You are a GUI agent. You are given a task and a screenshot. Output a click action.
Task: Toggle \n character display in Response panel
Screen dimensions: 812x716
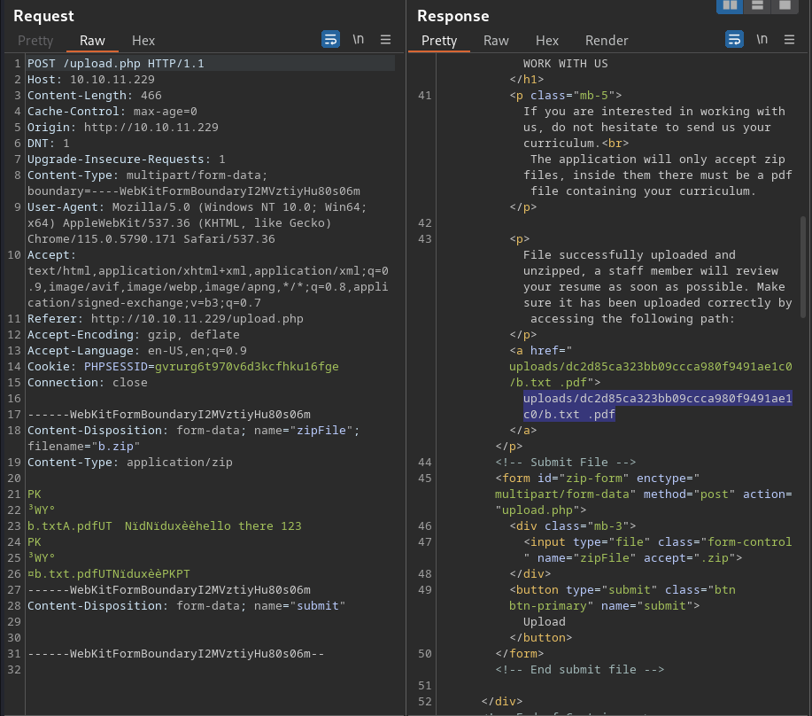pyautogui.click(x=762, y=39)
